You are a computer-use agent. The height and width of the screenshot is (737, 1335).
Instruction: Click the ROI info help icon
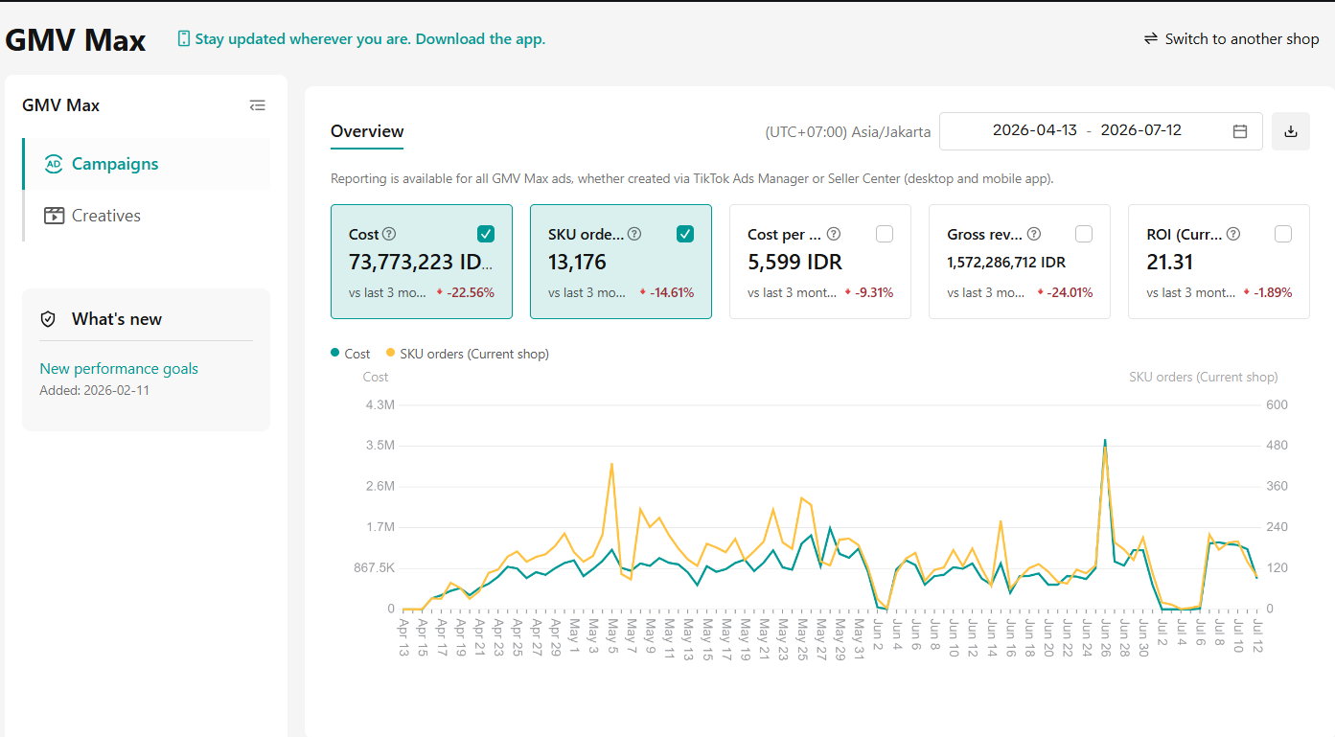tap(1233, 234)
